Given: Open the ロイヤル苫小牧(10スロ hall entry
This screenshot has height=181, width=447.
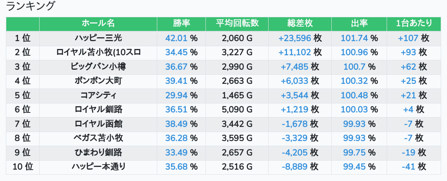Looking at the screenshot, I should coord(98,52).
